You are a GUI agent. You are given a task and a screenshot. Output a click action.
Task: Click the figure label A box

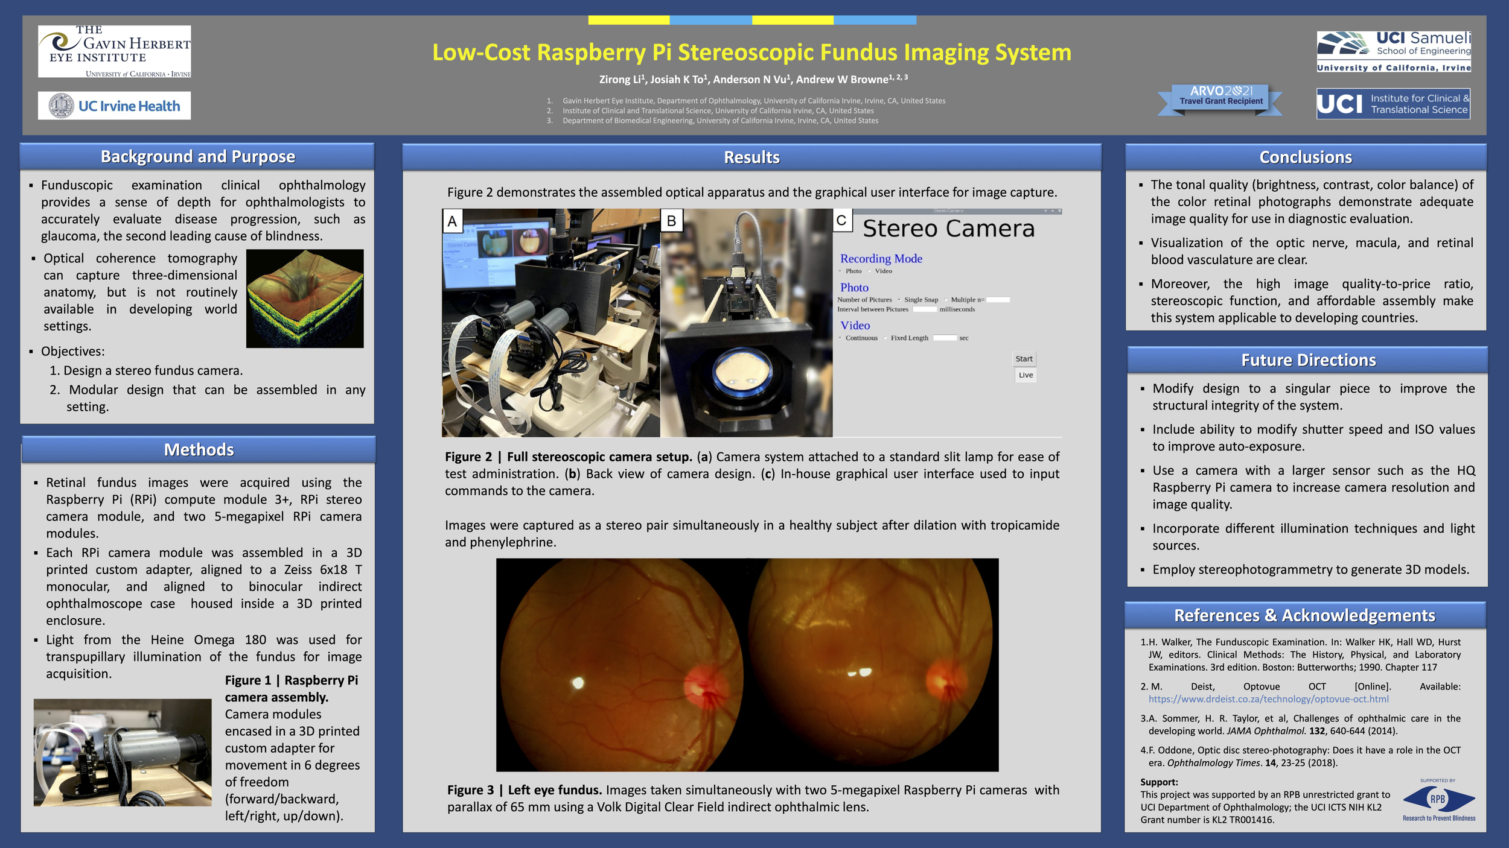pyautogui.click(x=452, y=221)
